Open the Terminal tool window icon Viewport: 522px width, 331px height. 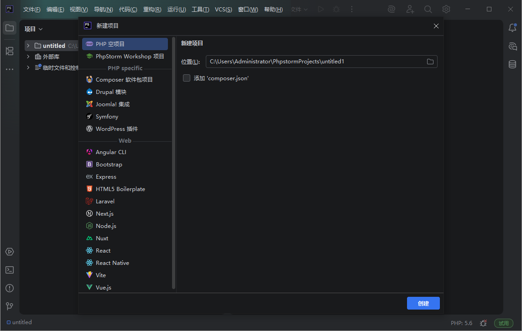pos(10,270)
